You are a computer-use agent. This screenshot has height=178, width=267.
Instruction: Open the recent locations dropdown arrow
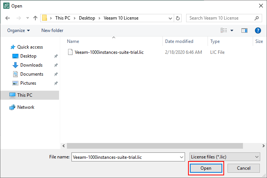[27, 18]
